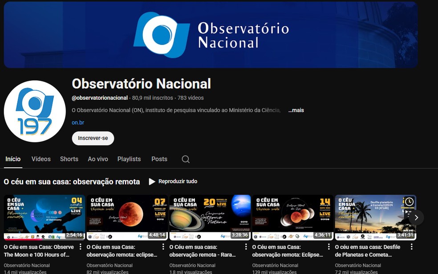Click the channel description text starting 'O Observatório Nacional (ON)'

(176, 110)
